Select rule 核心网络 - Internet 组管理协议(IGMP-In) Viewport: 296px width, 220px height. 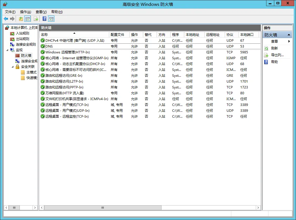pyautogui.click(x=150, y=58)
